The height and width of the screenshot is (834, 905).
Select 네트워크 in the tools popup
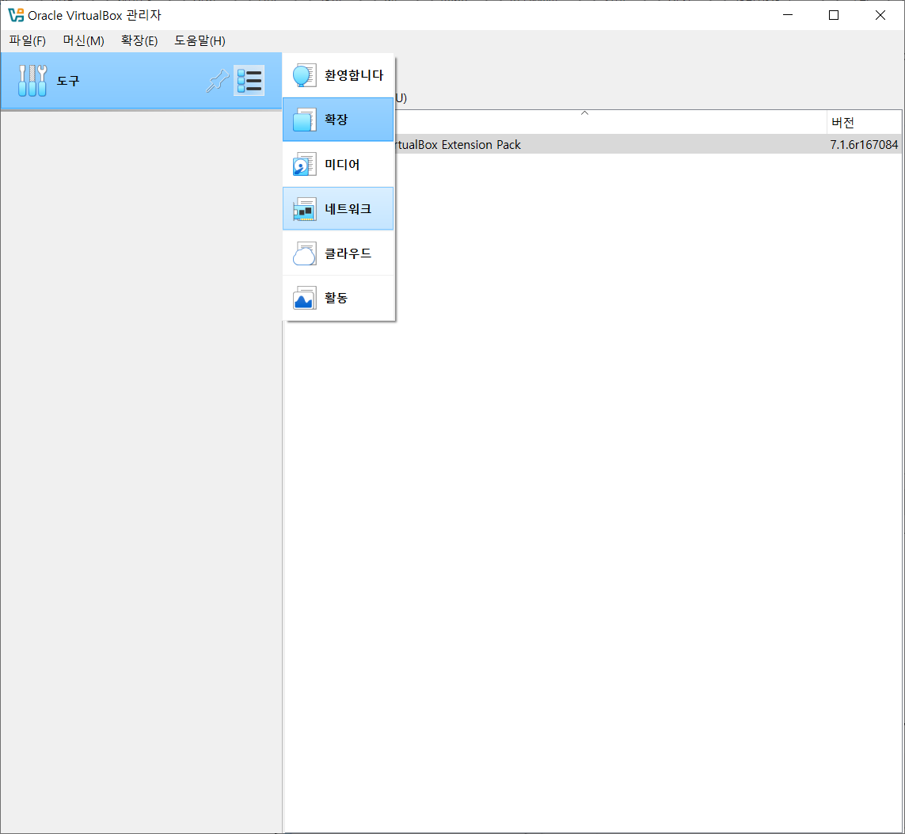pos(338,209)
